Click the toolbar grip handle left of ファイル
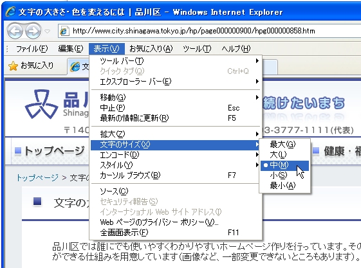The height and width of the screenshot is (268, 361). pyautogui.click(x=7, y=49)
